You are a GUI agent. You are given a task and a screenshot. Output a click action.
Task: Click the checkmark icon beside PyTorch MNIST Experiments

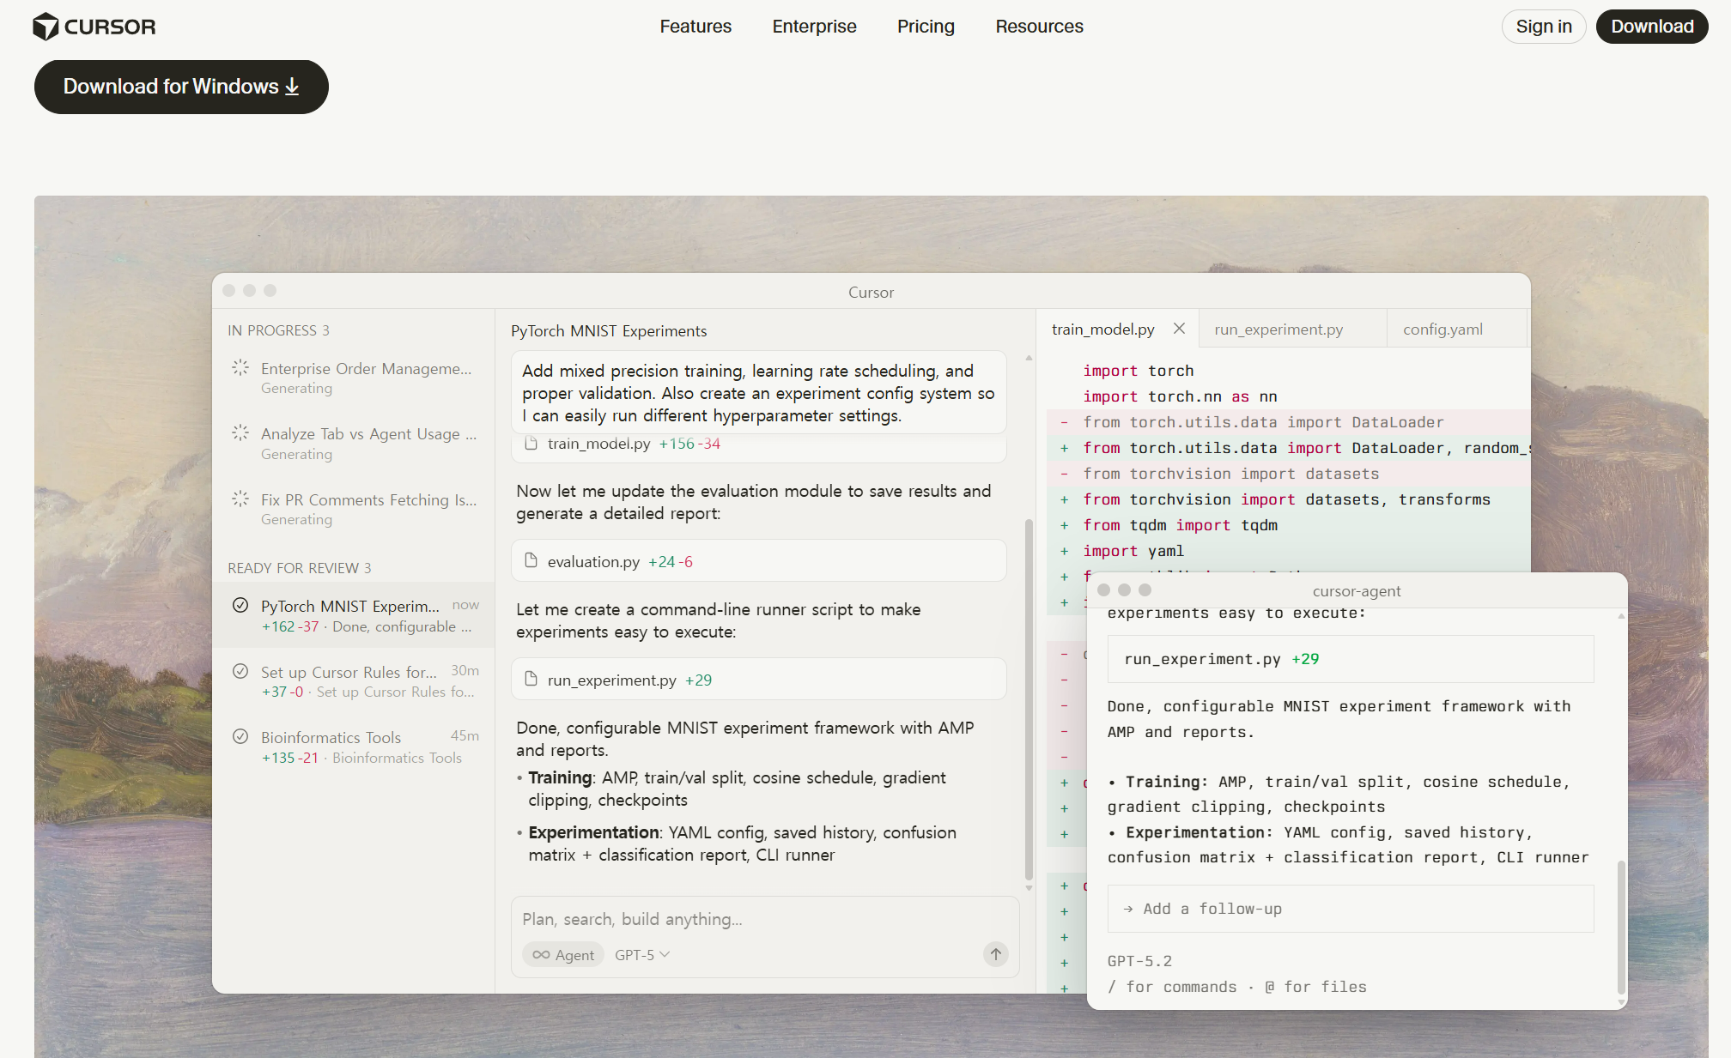click(x=240, y=605)
